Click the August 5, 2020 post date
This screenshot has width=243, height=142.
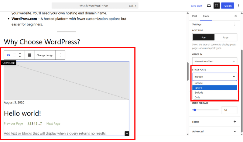point(14,102)
